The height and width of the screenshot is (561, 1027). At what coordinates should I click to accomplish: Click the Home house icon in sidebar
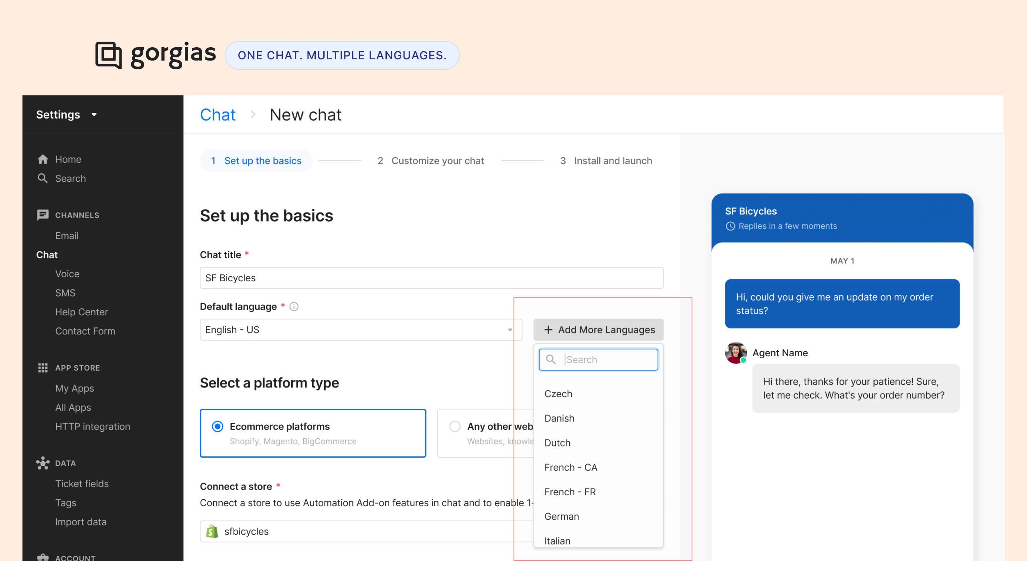(x=43, y=159)
